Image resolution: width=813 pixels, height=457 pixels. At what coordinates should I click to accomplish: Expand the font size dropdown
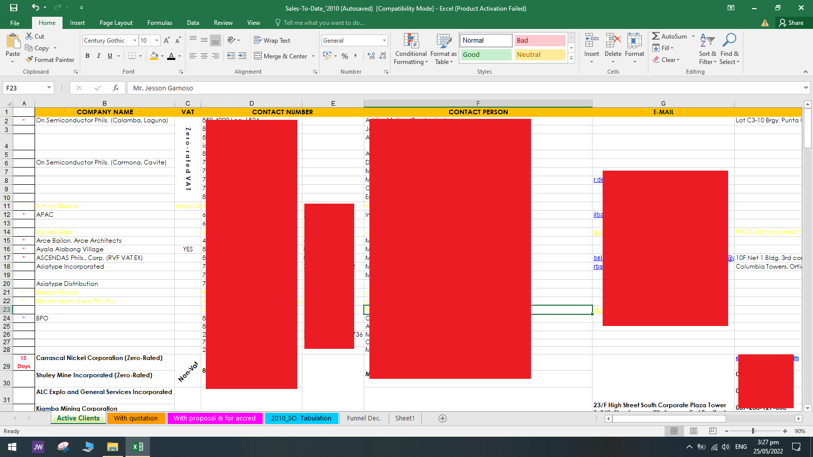click(x=157, y=41)
